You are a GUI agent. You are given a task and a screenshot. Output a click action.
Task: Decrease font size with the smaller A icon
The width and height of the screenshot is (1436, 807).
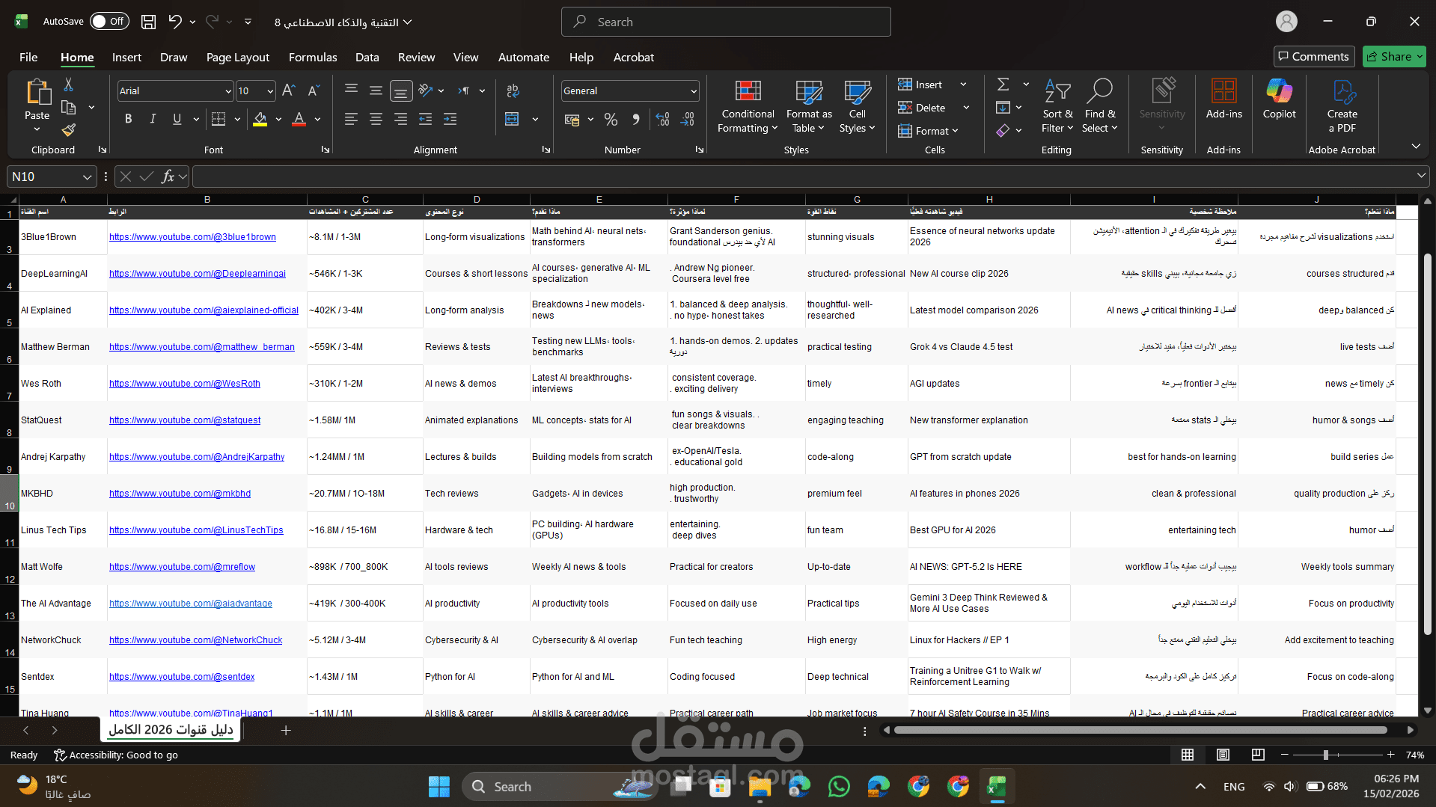pos(314,90)
